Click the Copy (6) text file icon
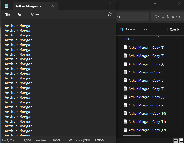The image size is (184, 143). (125, 80)
